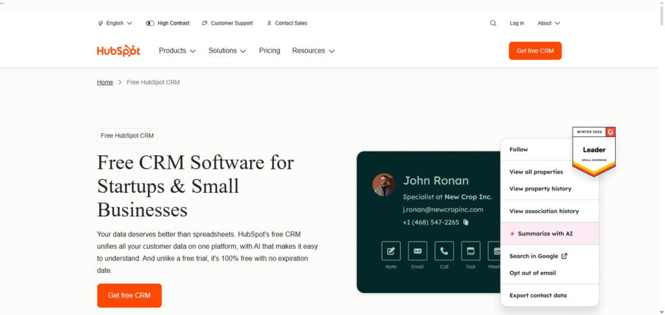This screenshot has height=315, width=665.
Task: Click John Ronan's profile photo
Action: click(x=384, y=185)
